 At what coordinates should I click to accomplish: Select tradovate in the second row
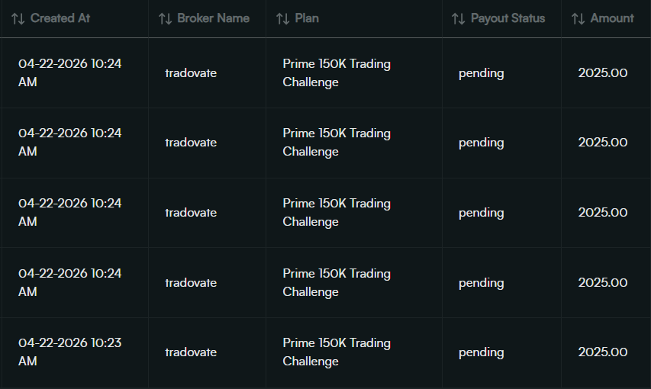tap(191, 143)
